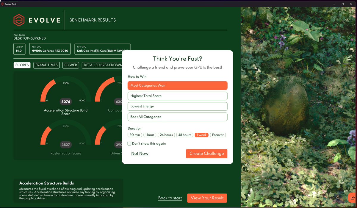The width and height of the screenshot is (357, 208).
Task: Set duration to 1 hour
Action: coord(150,135)
